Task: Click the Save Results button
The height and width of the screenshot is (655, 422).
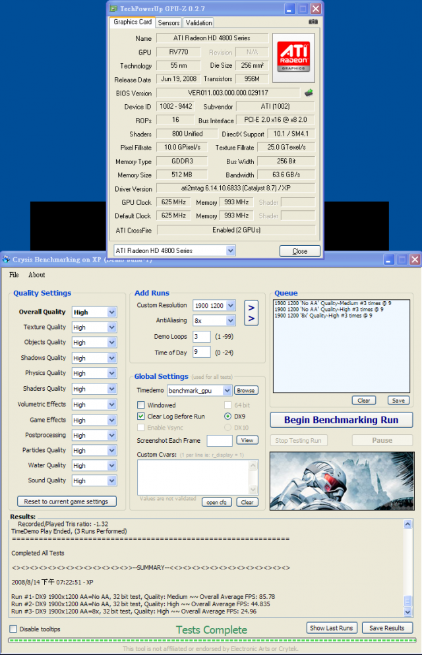Action: [387, 628]
